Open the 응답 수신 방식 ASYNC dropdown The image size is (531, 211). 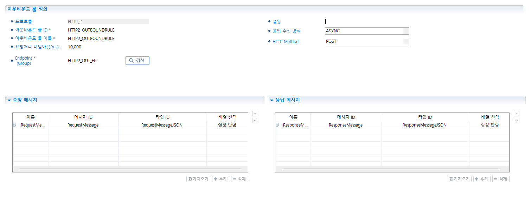pos(405,31)
